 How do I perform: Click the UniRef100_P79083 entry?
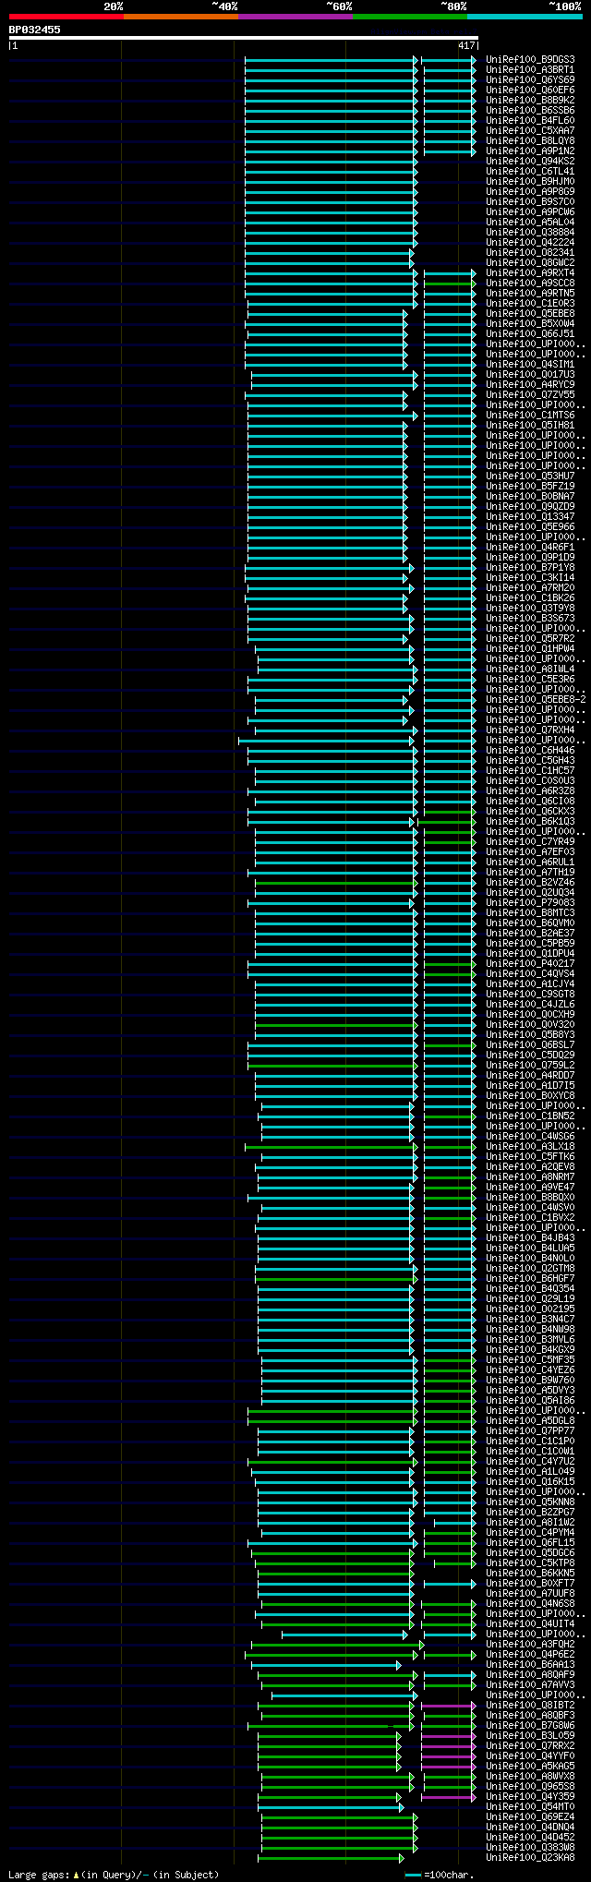click(530, 902)
